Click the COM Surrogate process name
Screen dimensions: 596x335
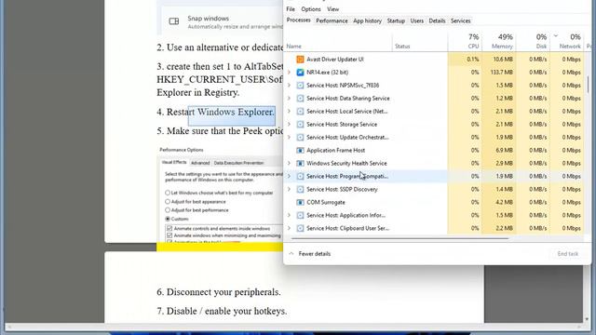(326, 203)
